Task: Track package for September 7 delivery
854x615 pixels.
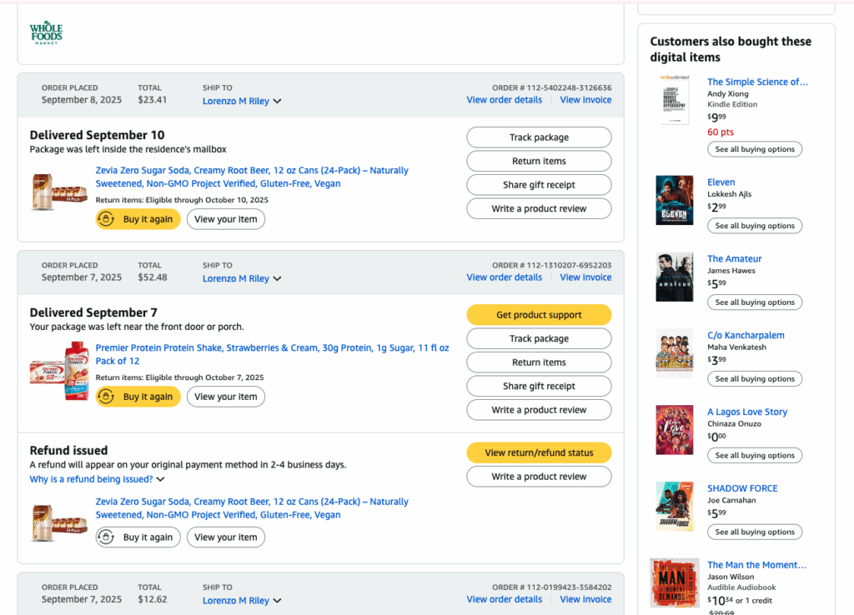Action: pyautogui.click(x=539, y=338)
